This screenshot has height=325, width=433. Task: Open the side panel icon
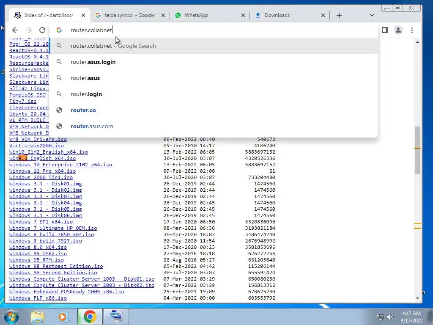tap(385, 30)
